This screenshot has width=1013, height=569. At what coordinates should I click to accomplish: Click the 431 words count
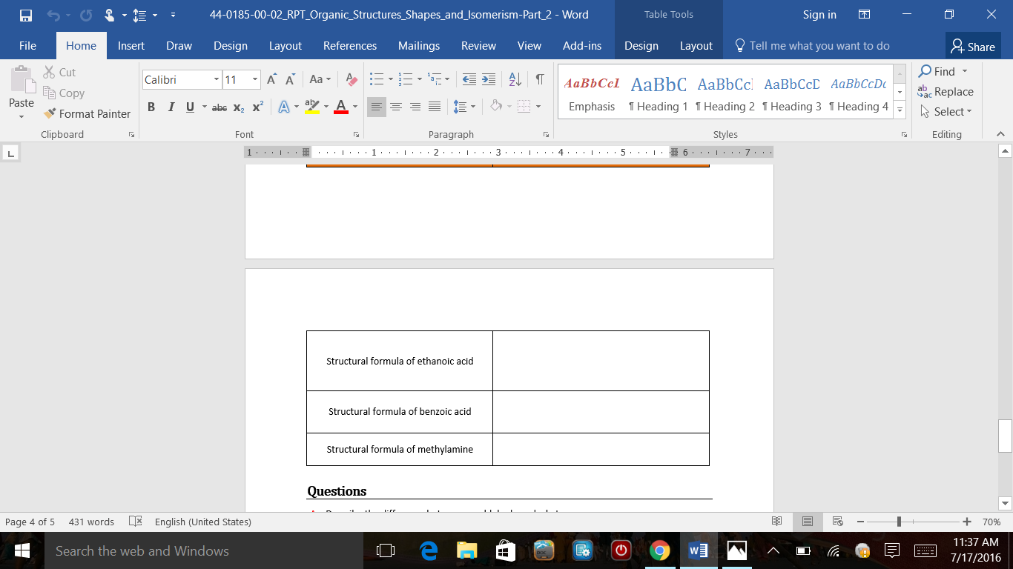91,522
